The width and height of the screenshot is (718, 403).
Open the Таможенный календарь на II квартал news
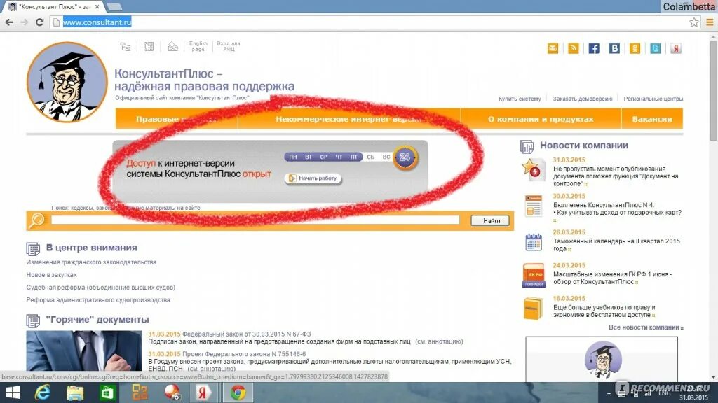[616, 245]
